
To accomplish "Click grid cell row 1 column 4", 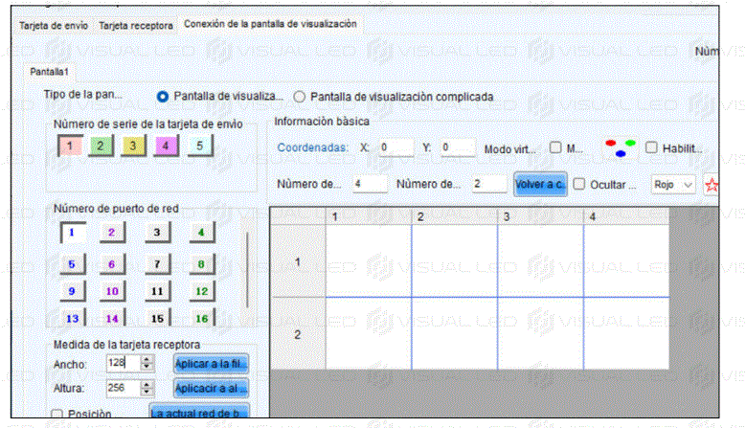I will tap(626, 261).
